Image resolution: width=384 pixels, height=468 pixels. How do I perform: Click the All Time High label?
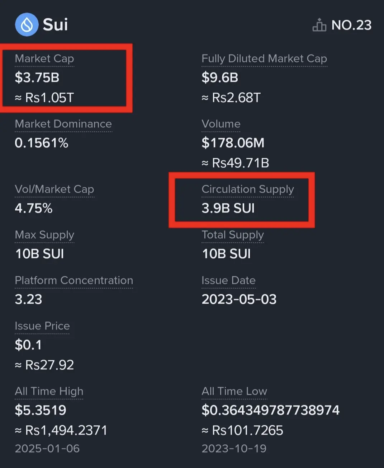(49, 391)
